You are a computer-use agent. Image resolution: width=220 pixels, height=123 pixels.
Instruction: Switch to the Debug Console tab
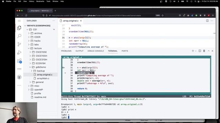pyautogui.click(x=96, y=51)
